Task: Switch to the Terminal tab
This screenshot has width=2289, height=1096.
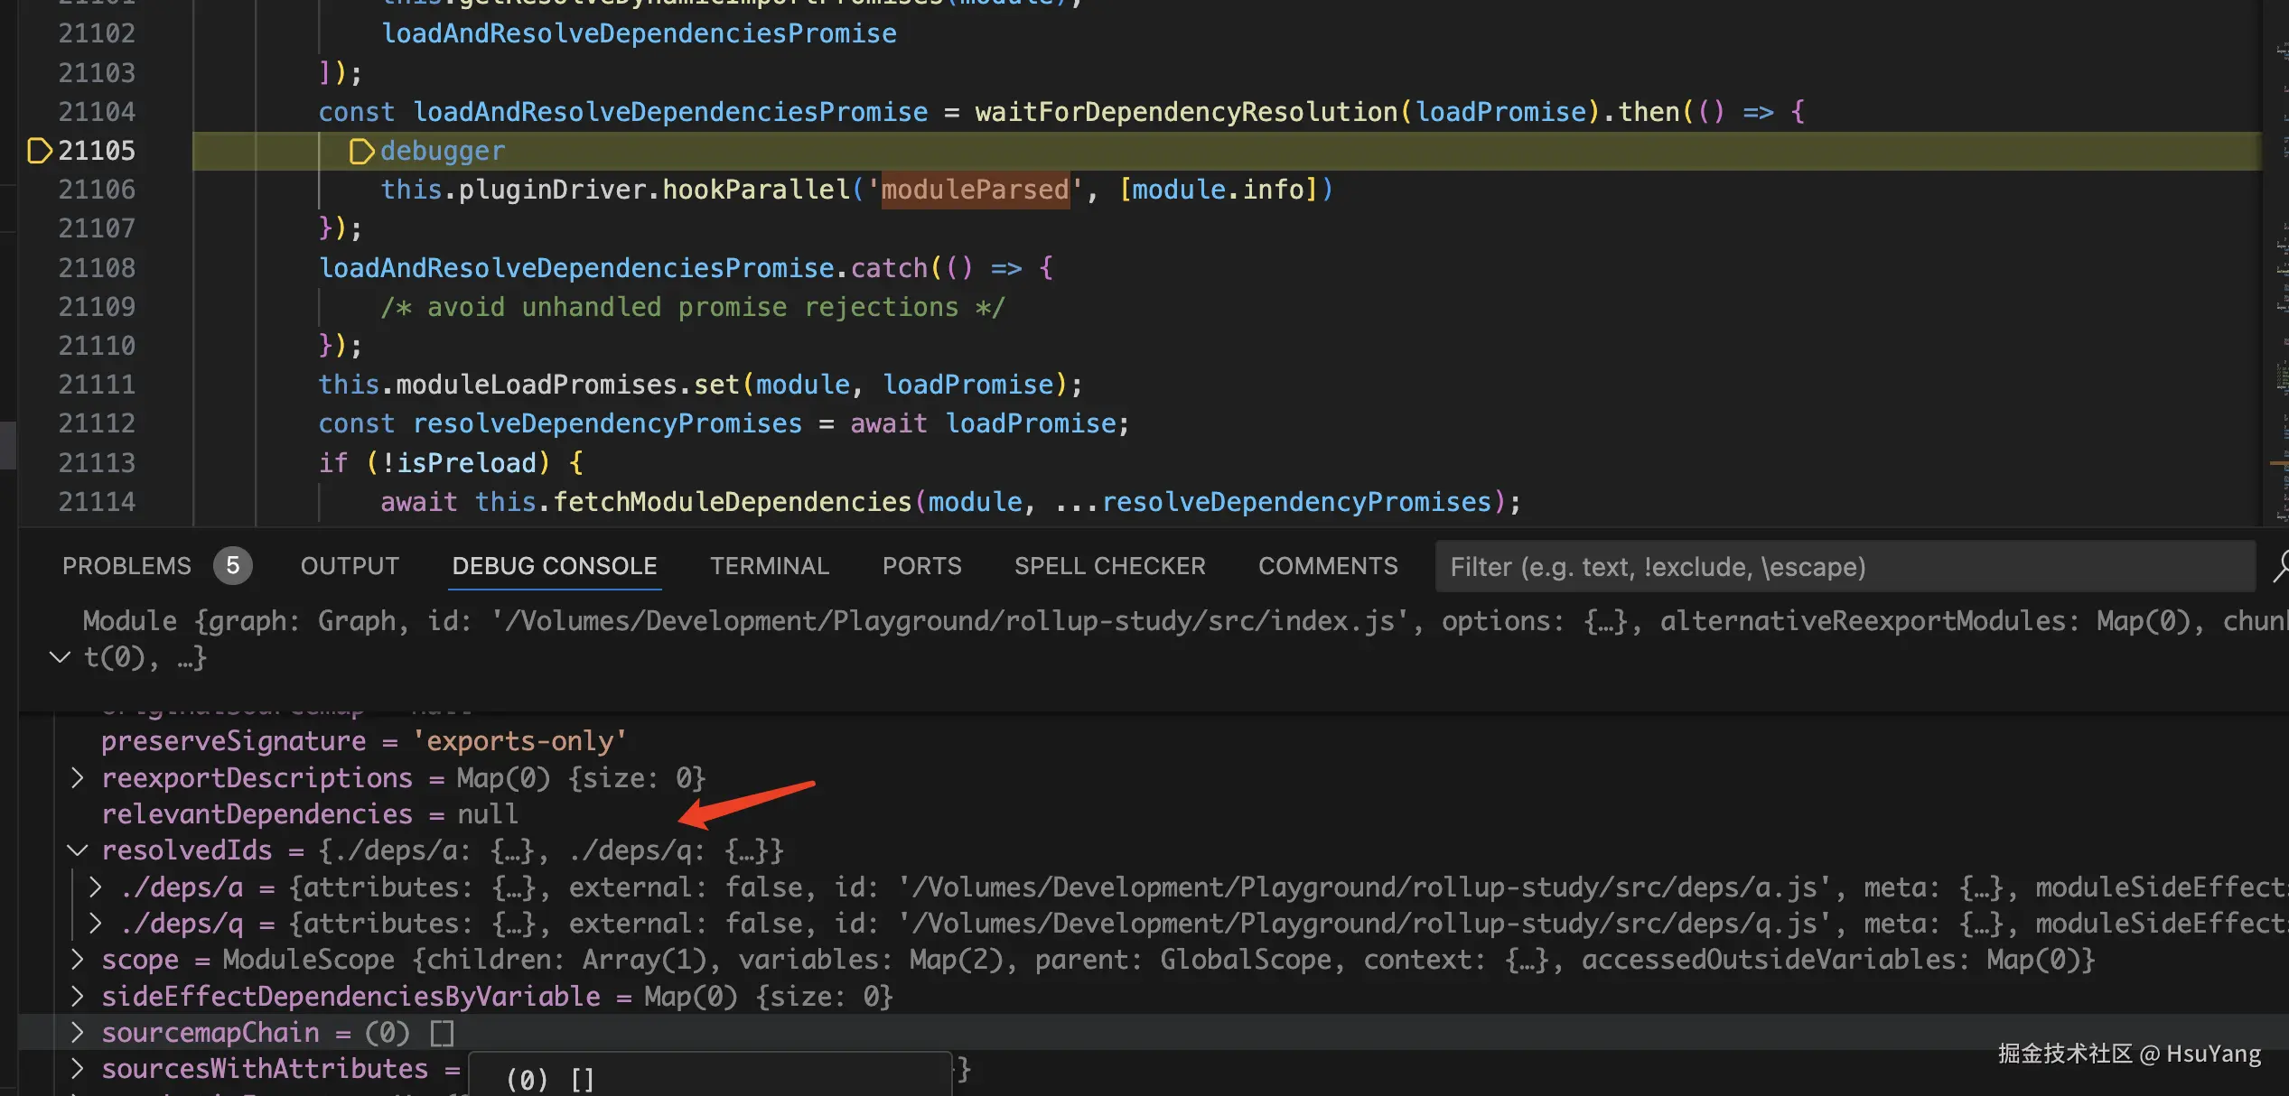Action: [769, 566]
